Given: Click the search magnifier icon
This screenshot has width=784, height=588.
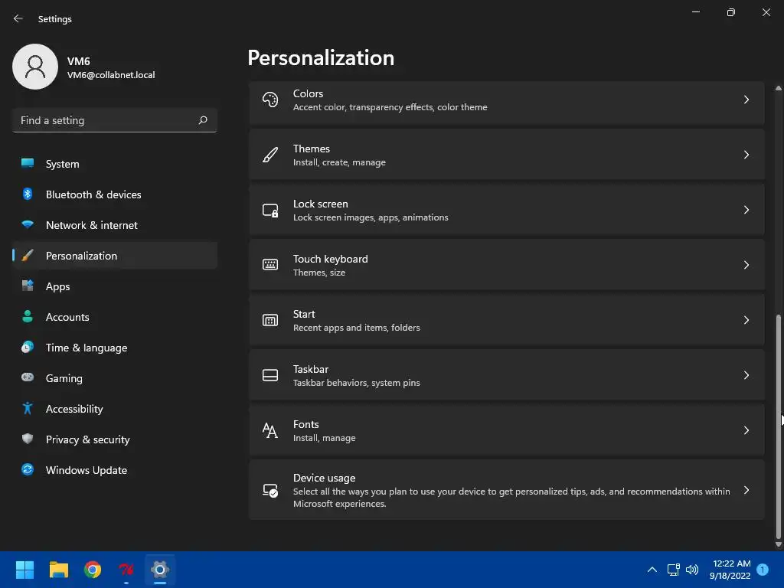Looking at the screenshot, I should 202,120.
